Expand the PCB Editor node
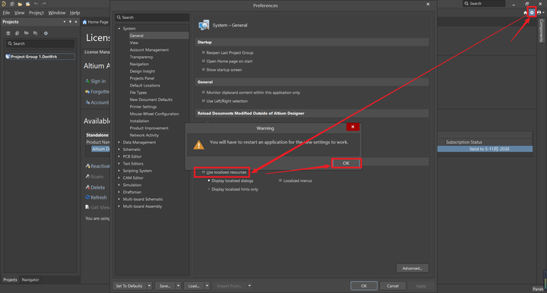This screenshot has width=547, height=293. click(x=119, y=156)
